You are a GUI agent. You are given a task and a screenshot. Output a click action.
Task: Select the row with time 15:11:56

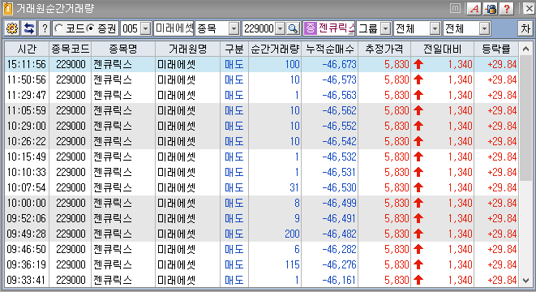tap(261, 64)
